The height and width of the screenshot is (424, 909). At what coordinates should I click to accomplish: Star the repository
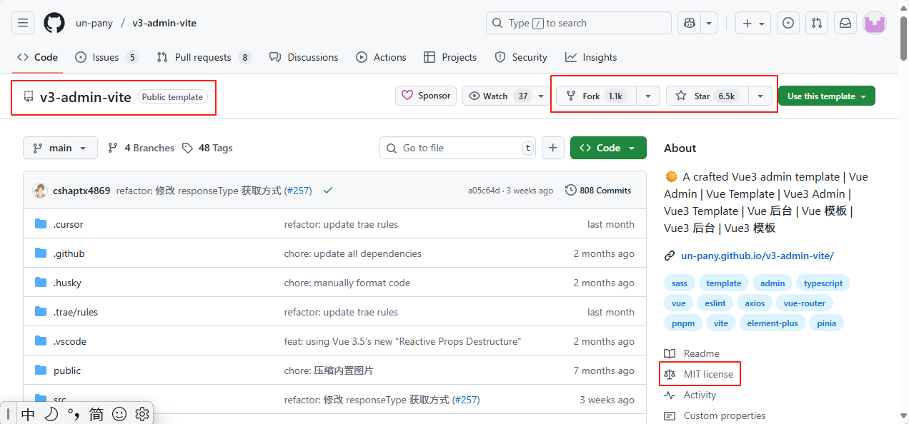click(707, 96)
